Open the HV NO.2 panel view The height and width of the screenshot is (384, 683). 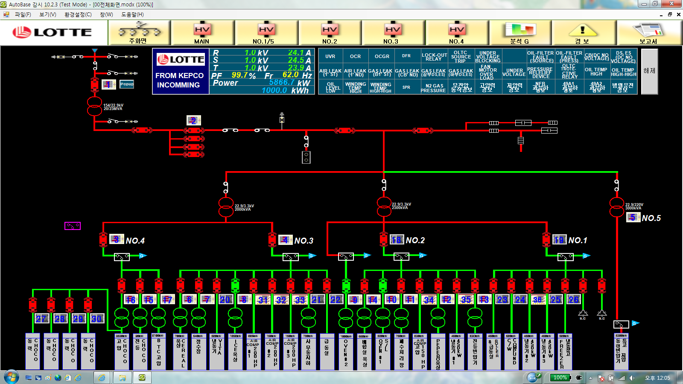point(330,33)
